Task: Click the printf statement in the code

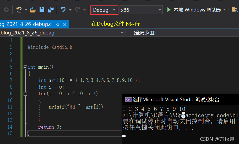Action: point(77,107)
